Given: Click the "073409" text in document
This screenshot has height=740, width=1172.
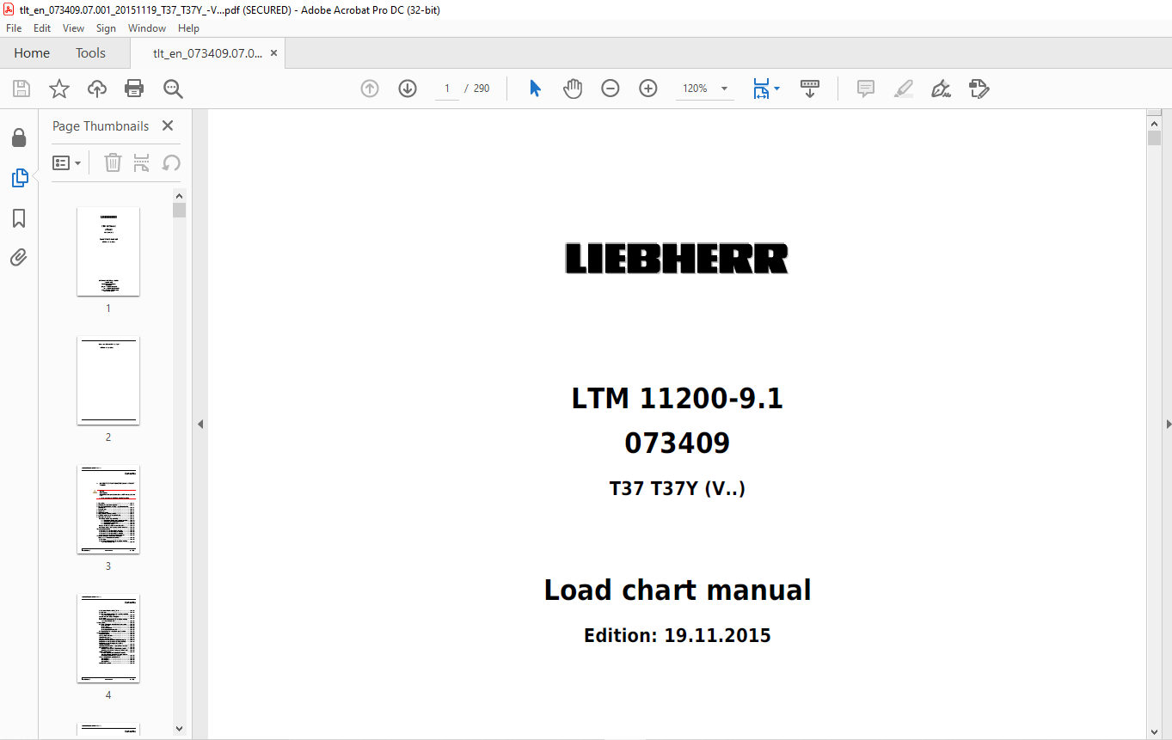Looking at the screenshot, I should pyautogui.click(x=678, y=443).
